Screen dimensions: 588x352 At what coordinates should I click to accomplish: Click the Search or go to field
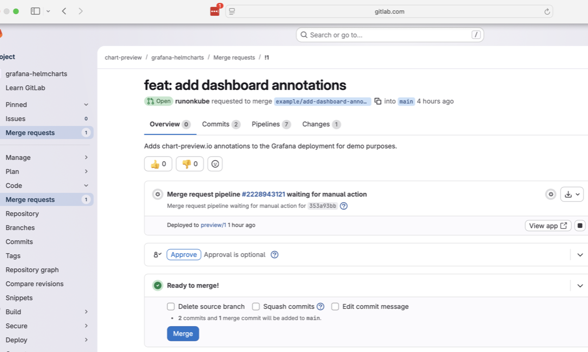390,35
